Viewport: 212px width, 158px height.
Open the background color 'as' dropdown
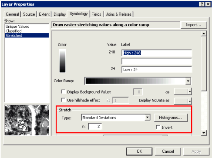183,91
